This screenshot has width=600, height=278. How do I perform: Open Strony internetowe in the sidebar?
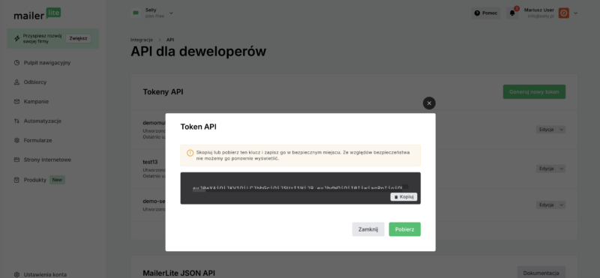[47, 160]
